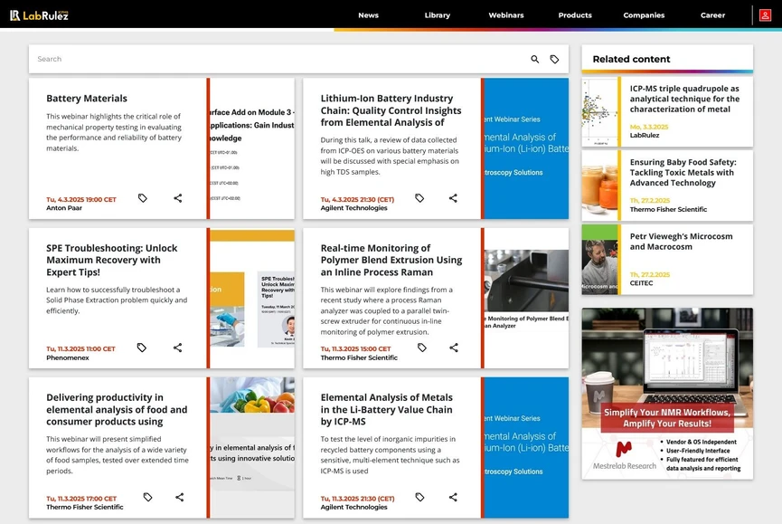The width and height of the screenshot is (782, 524).
Task: Click tag icon on SPE Troubleshooting card
Action: click(142, 348)
